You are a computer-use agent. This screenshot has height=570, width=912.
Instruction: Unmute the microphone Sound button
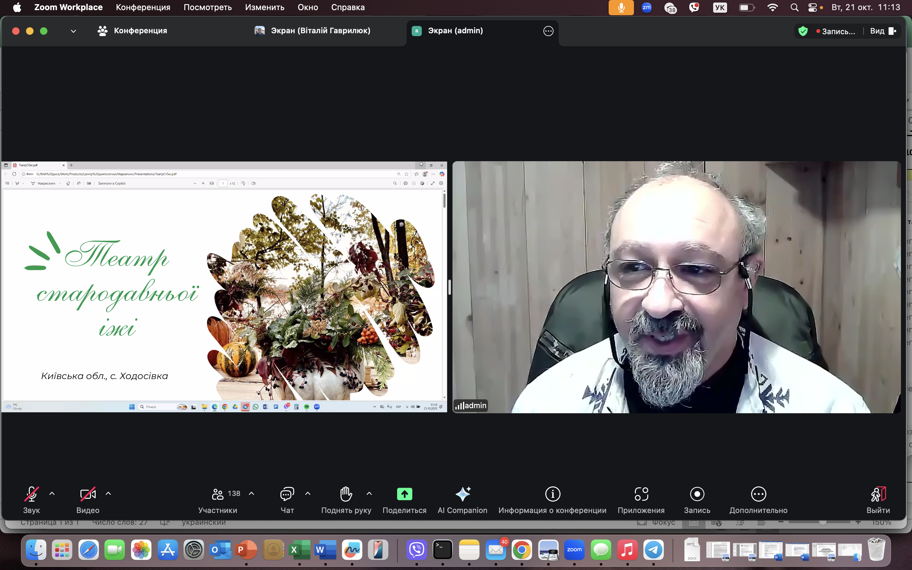pos(31,494)
